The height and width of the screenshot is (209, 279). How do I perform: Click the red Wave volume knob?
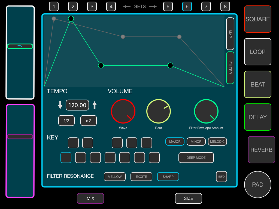(x=123, y=111)
